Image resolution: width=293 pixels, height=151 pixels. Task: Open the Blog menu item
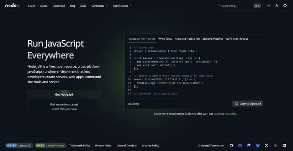tap(72, 6)
